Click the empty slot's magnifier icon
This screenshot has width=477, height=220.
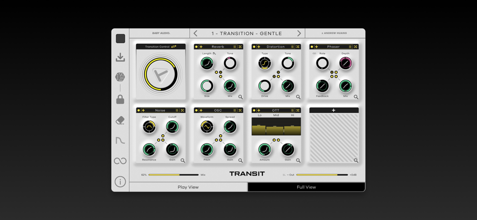356,160
